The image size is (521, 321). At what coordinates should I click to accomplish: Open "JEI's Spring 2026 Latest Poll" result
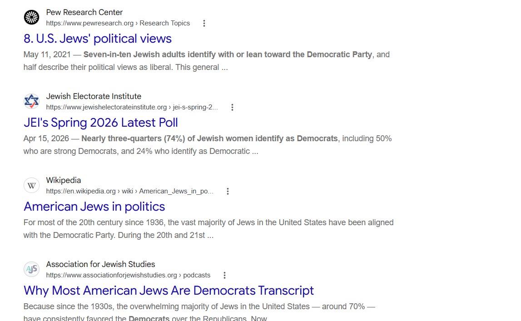click(101, 123)
